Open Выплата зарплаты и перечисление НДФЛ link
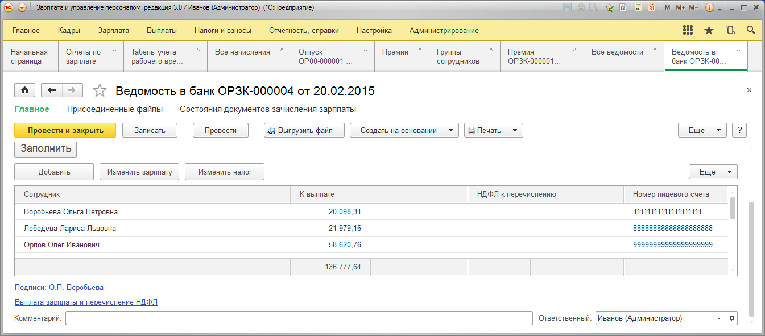 point(86,302)
